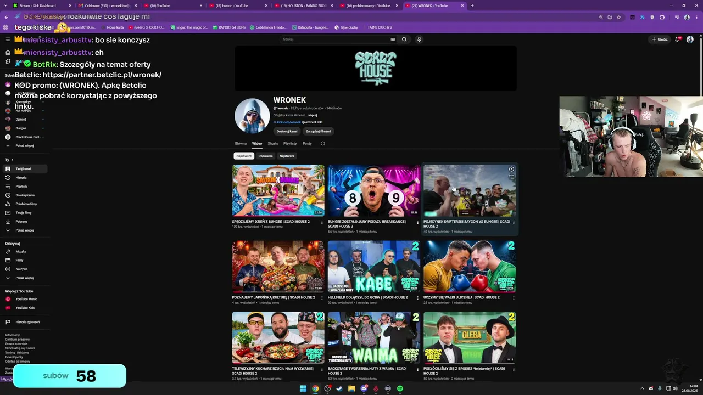703x395 pixels.
Task: Open the on-screen keyboard icon in search box
Action: pyautogui.click(x=393, y=39)
